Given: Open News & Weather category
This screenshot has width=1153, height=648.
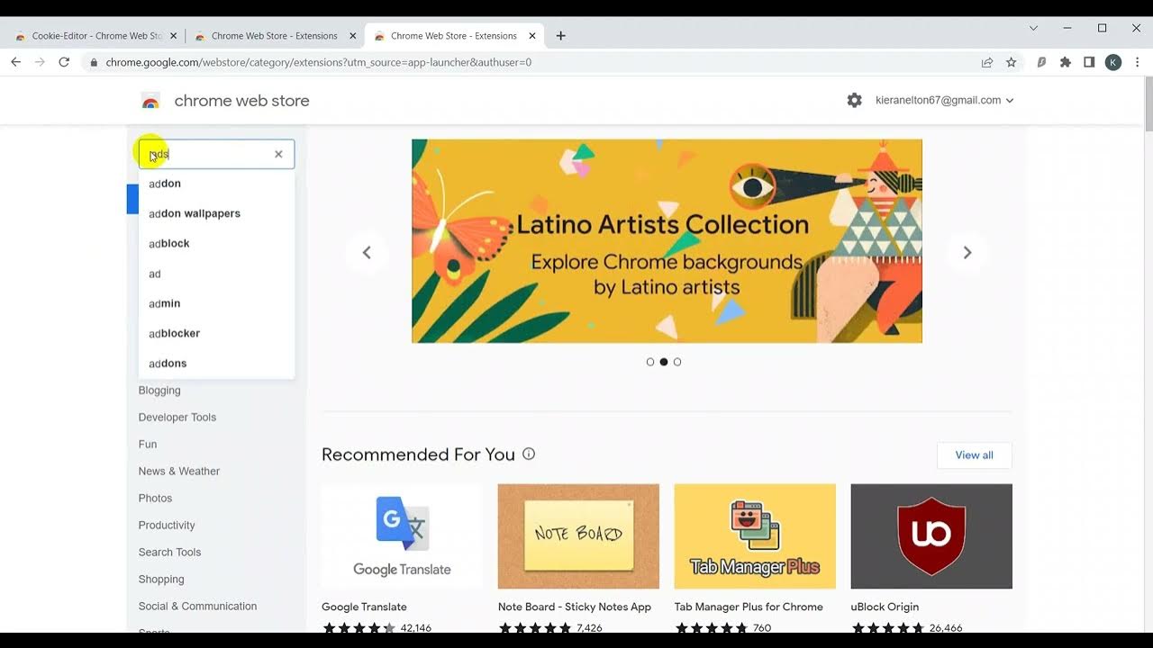Looking at the screenshot, I should (179, 472).
